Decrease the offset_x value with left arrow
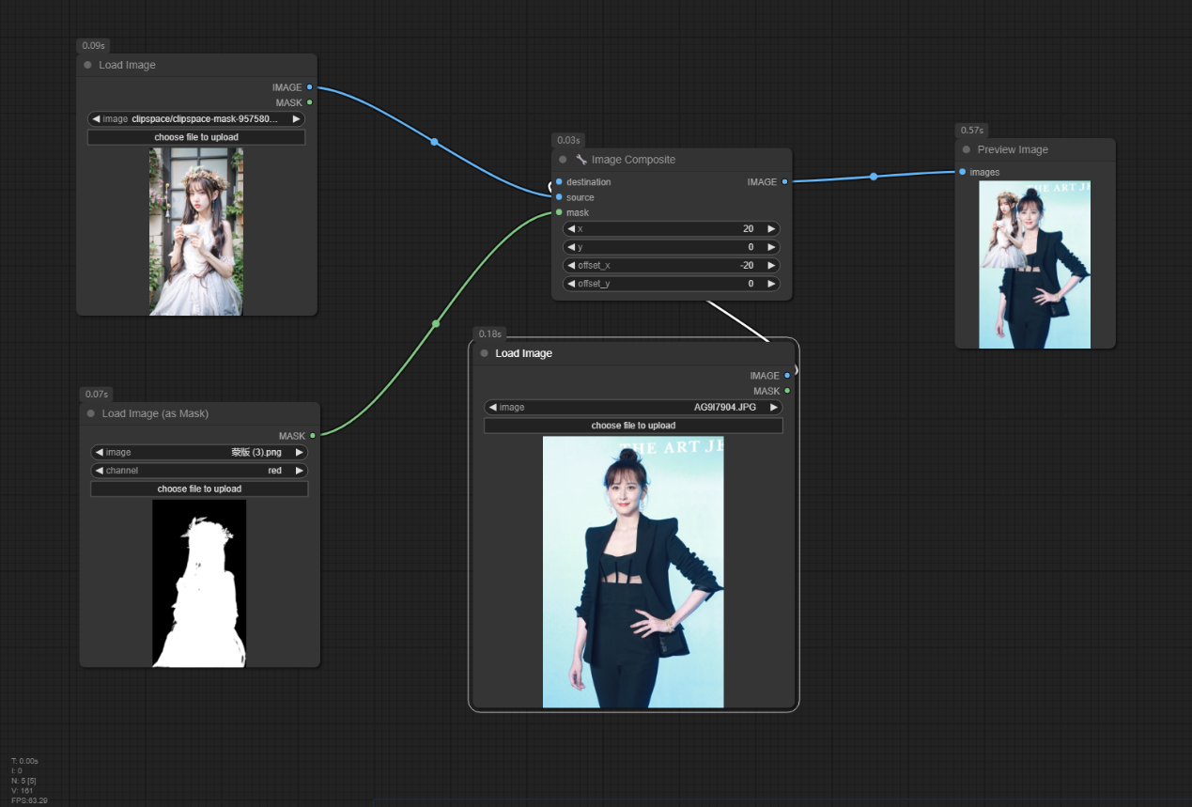The height and width of the screenshot is (807, 1192). point(570,266)
